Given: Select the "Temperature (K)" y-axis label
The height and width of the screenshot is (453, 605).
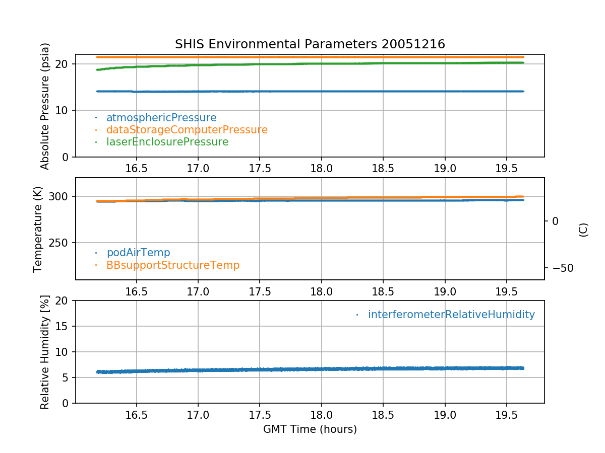Looking at the screenshot, I should pos(38,229).
